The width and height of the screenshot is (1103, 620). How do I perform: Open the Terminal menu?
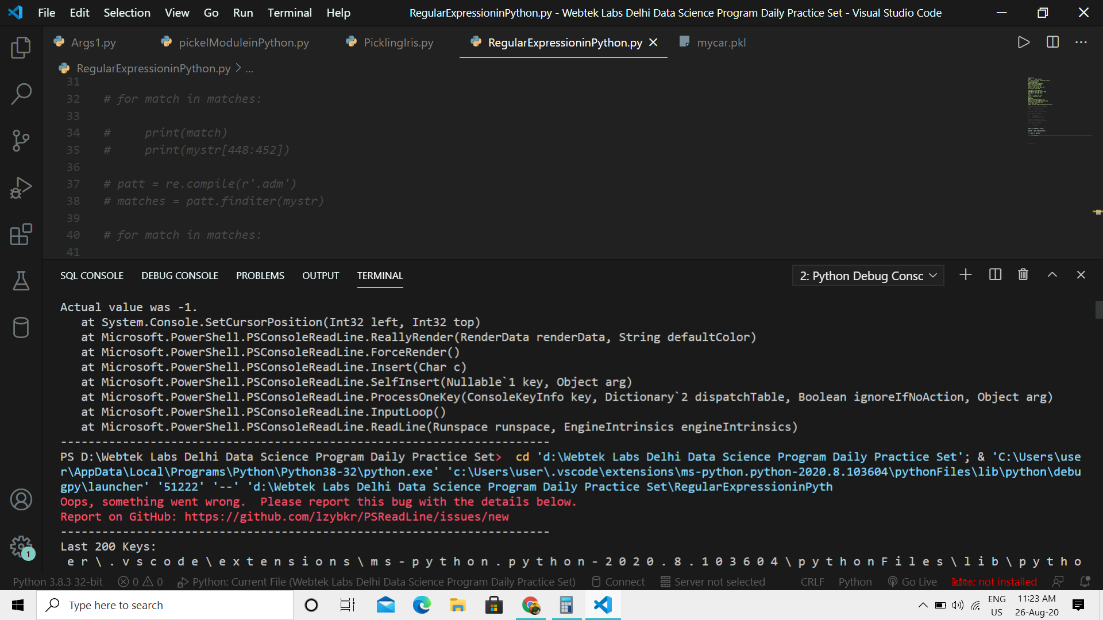click(x=289, y=13)
